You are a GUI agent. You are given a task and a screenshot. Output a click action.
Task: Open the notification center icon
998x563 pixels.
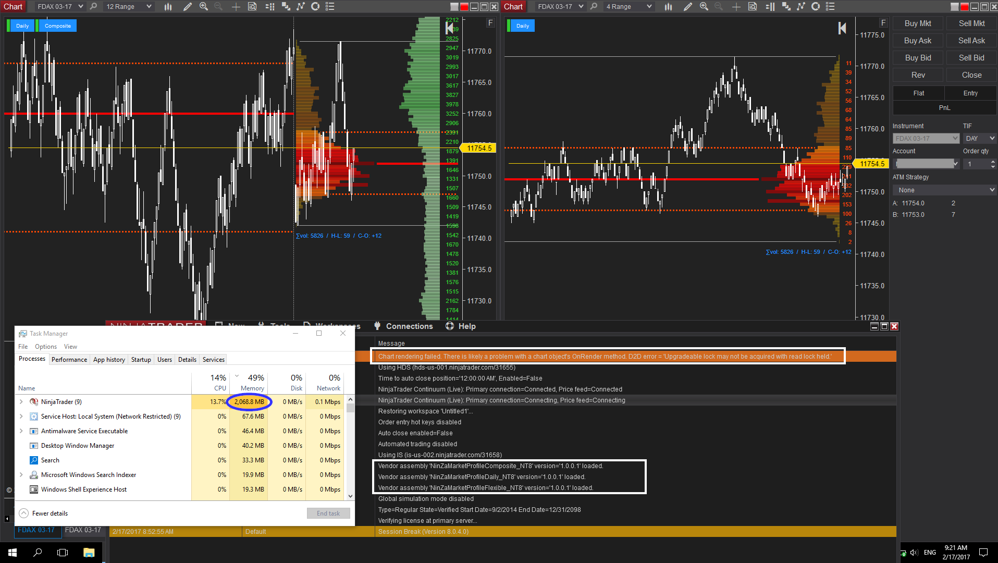[x=983, y=553]
